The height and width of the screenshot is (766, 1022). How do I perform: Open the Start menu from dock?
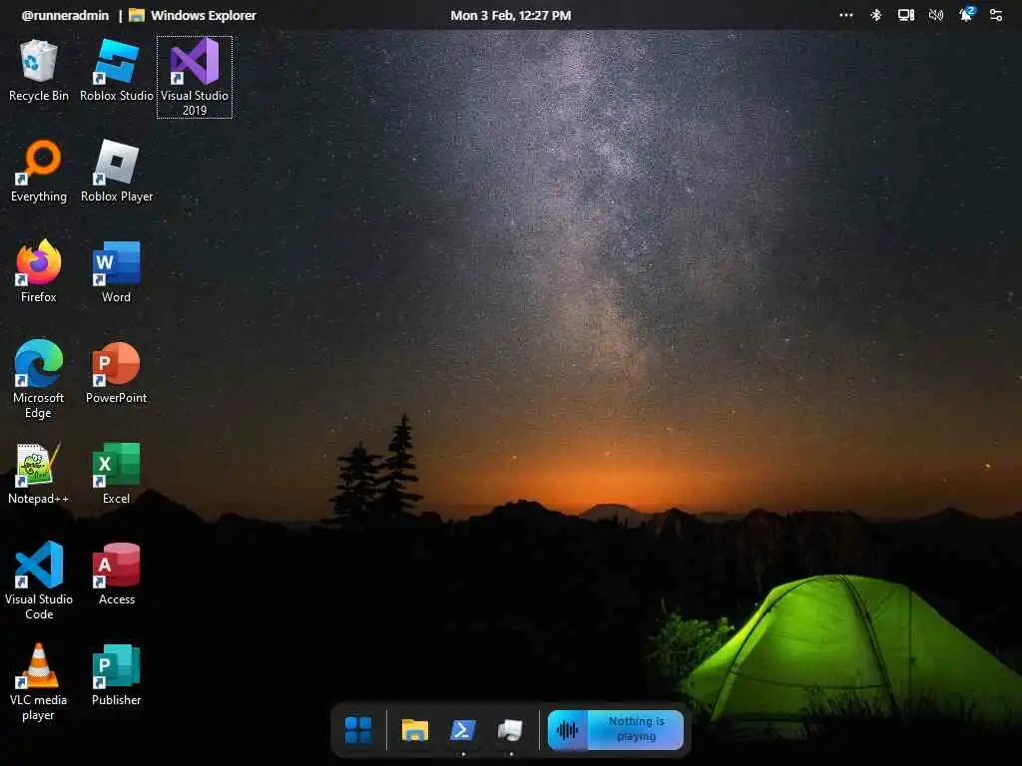coord(358,730)
